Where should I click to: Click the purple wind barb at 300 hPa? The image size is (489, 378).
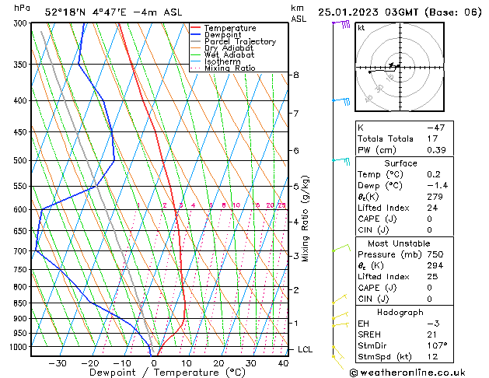[341, 24]
